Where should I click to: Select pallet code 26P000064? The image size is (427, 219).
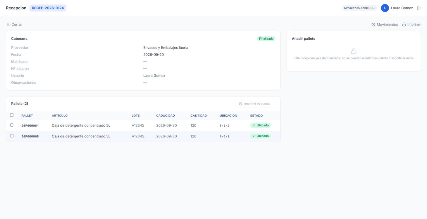(x=30, y=126)
